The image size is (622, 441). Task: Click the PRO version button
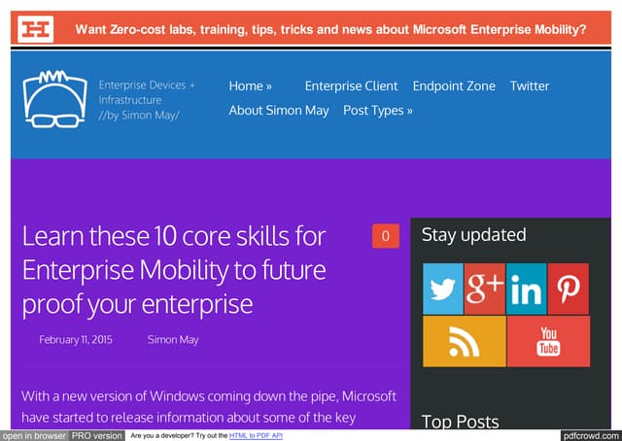[97, 435]
